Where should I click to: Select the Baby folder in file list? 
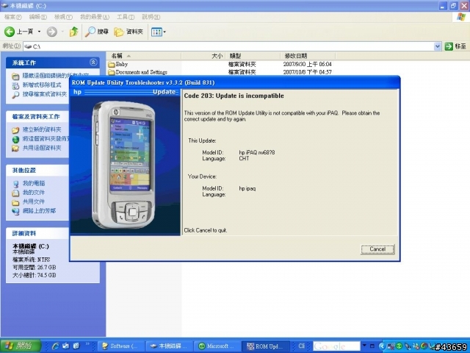click(118, 64)
